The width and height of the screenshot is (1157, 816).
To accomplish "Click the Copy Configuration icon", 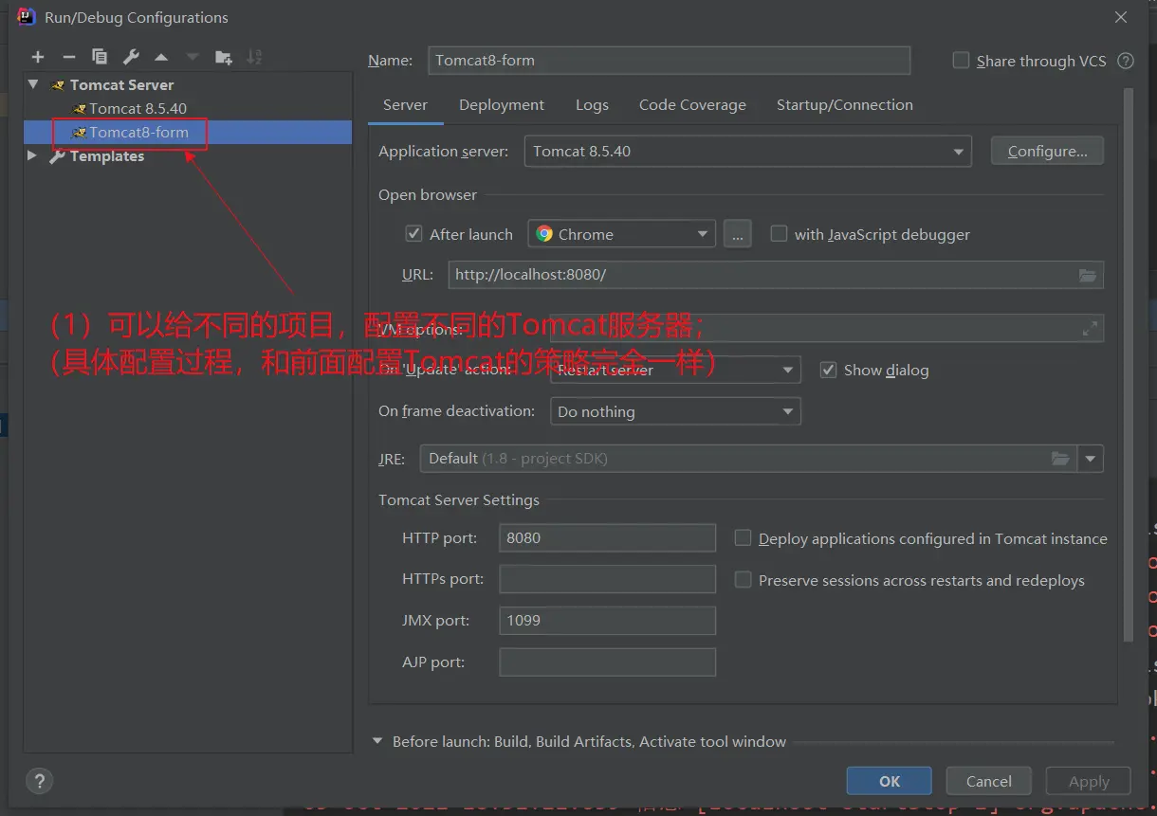I will 100,58.
